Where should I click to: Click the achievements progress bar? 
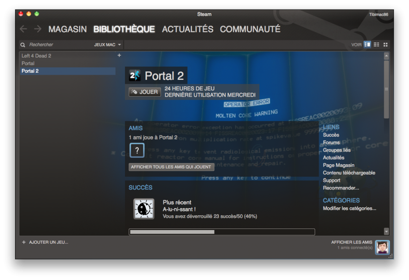pos(222,232)
